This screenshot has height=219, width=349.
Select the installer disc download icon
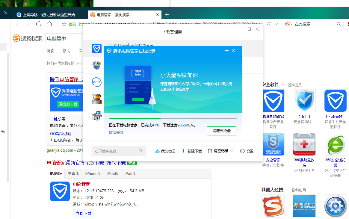97,116
